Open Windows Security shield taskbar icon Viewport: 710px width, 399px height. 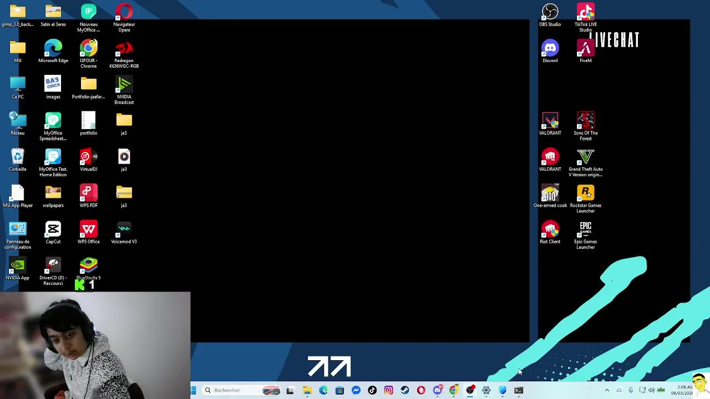[503, 390]
